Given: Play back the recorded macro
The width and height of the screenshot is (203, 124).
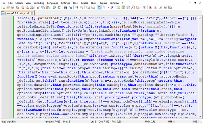Looking at the screenshot, I should pos(160,7).
